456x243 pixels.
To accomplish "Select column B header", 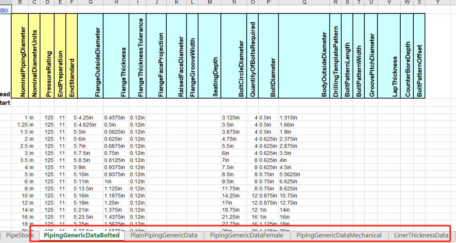I will tap(20, 3).
